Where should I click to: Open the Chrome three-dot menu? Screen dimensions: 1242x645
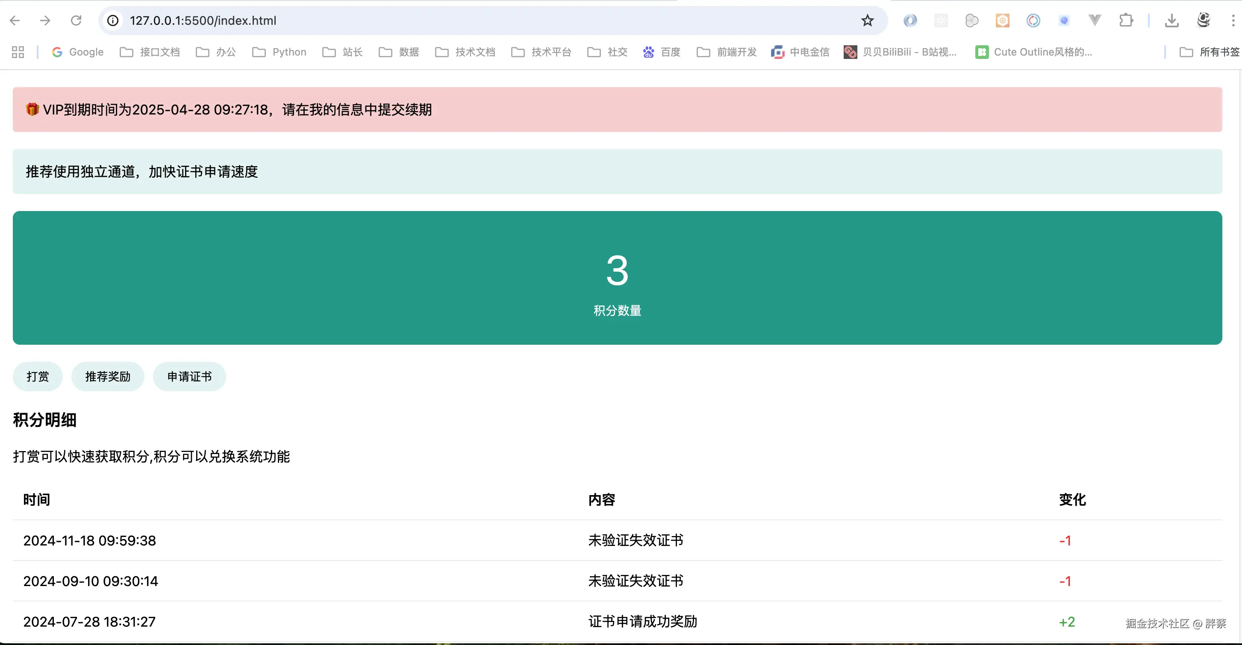tap(1233, 20)
